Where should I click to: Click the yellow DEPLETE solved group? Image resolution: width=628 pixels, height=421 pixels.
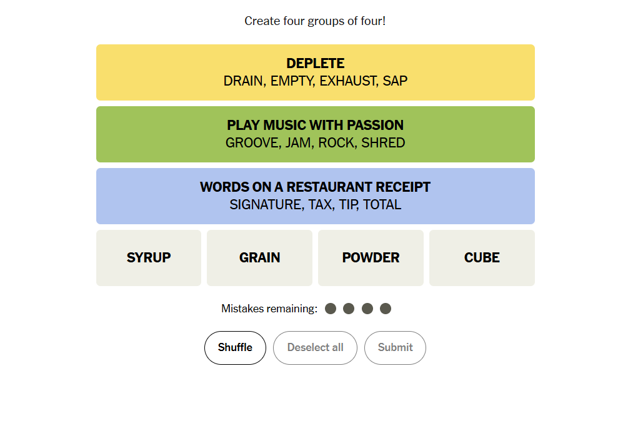coord(316,72)
